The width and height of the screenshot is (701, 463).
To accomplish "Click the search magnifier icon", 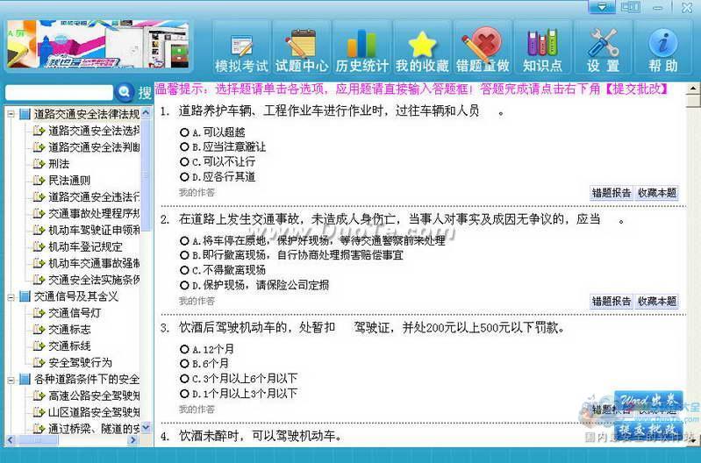I will (x=125, y=92).
